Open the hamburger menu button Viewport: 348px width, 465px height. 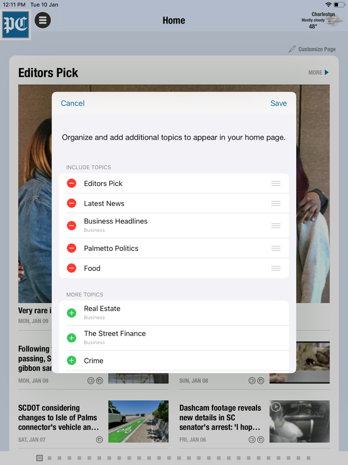point(43,20)
